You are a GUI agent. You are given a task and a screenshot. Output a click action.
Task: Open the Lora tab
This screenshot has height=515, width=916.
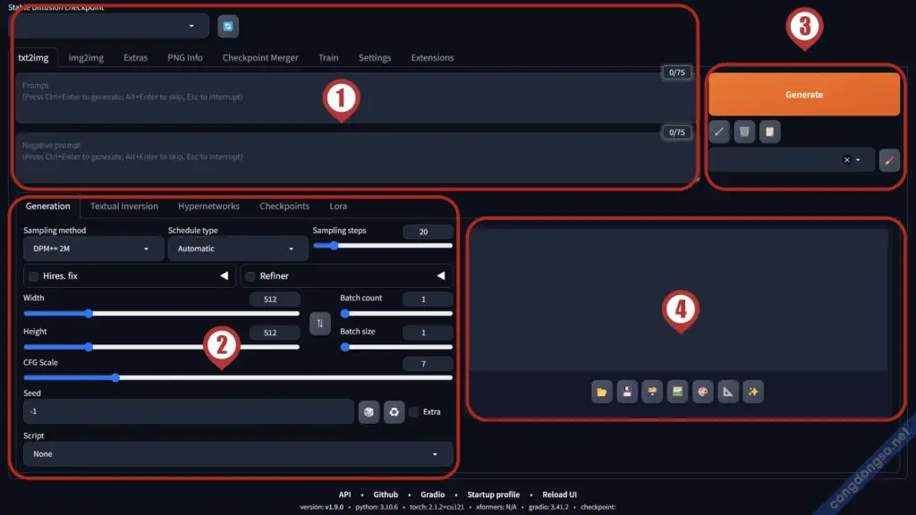tap(338, 207)
